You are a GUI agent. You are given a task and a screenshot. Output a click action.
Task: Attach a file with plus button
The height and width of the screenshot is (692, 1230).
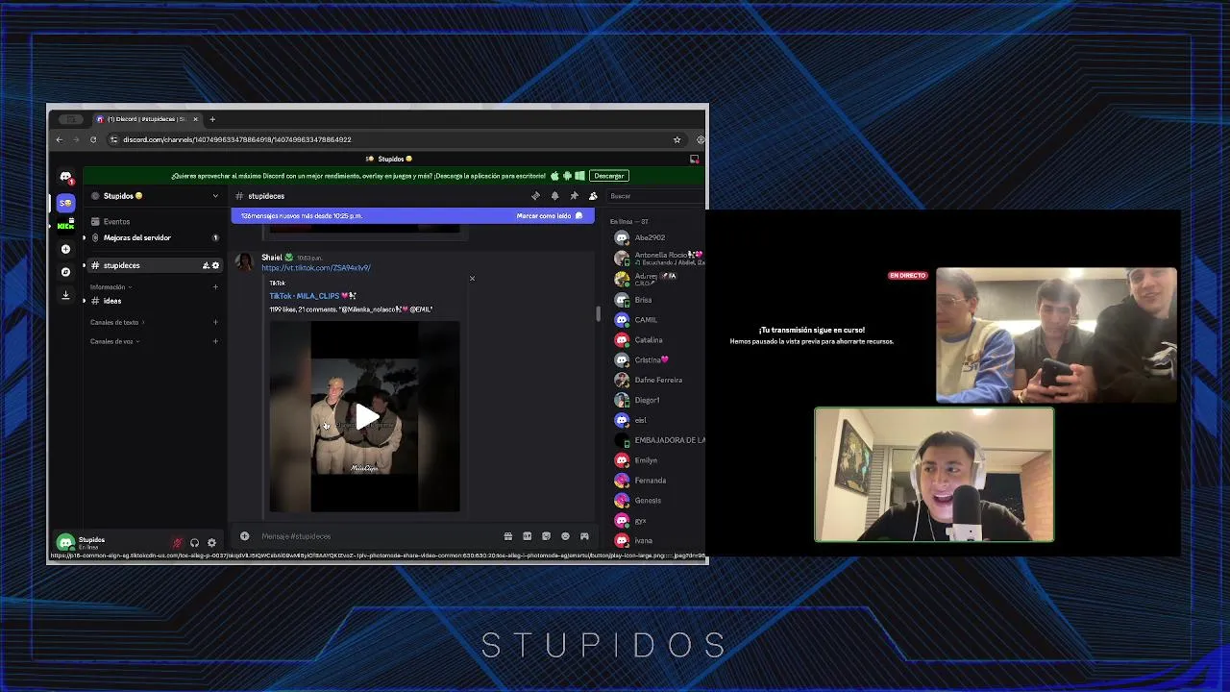[x=244, y=536]
